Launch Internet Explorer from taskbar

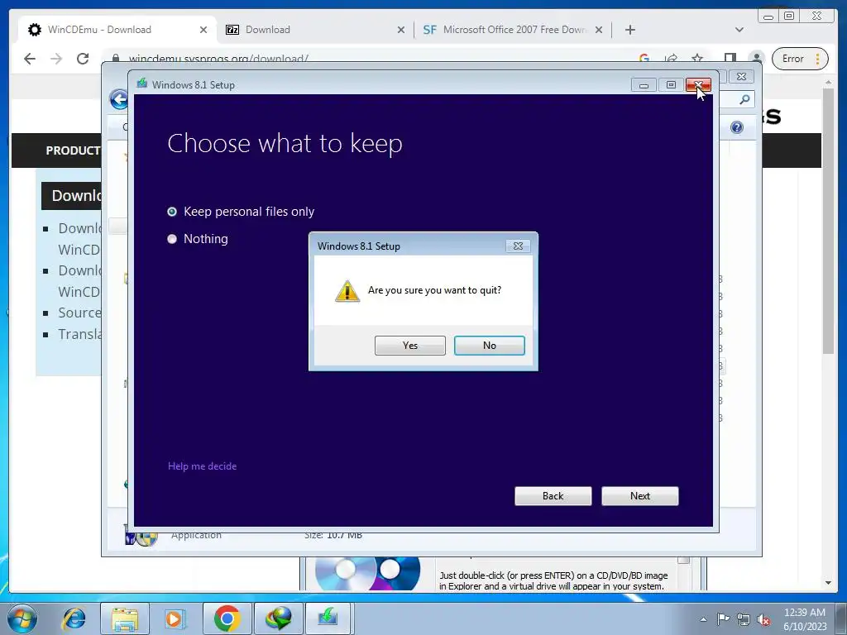[x=74, y=618]
